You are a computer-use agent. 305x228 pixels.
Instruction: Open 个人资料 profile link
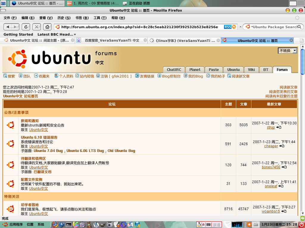point(66,76)
